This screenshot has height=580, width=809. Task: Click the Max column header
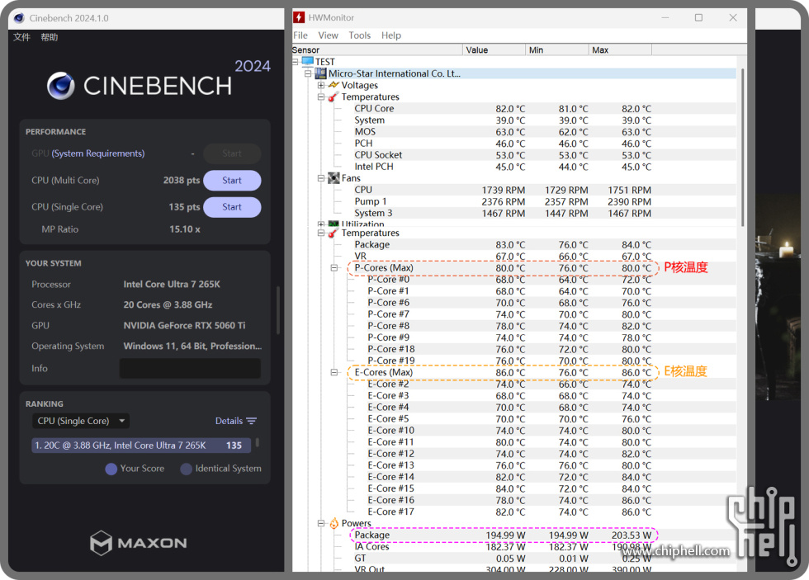pos(620,50)
